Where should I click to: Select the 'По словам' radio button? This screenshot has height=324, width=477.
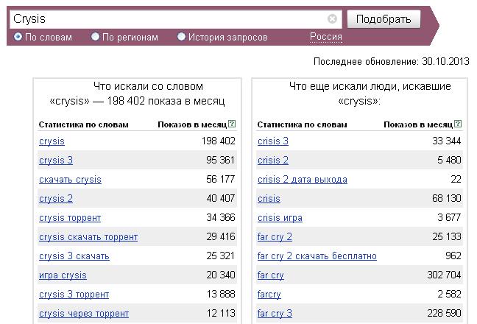pyautogui.click(x=18, y=37)
